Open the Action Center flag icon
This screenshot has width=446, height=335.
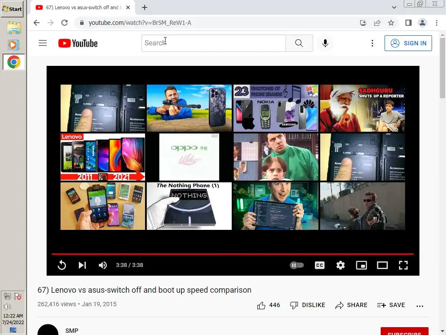pyautogui.click(x=18, y=296)
